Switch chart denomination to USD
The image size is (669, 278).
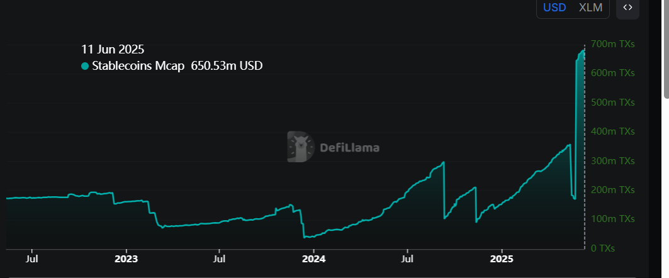[x=554, y=8]
